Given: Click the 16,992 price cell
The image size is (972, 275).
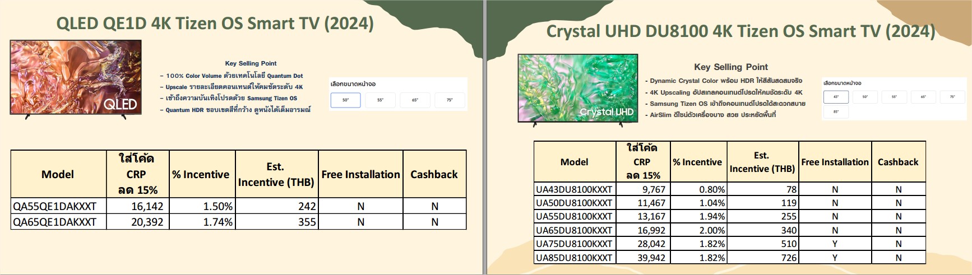Looking at the screenshot, I should pos(643,230).
